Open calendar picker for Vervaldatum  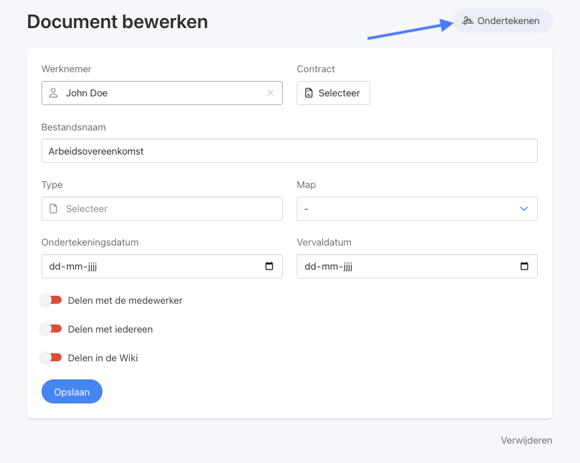[524, 266]
